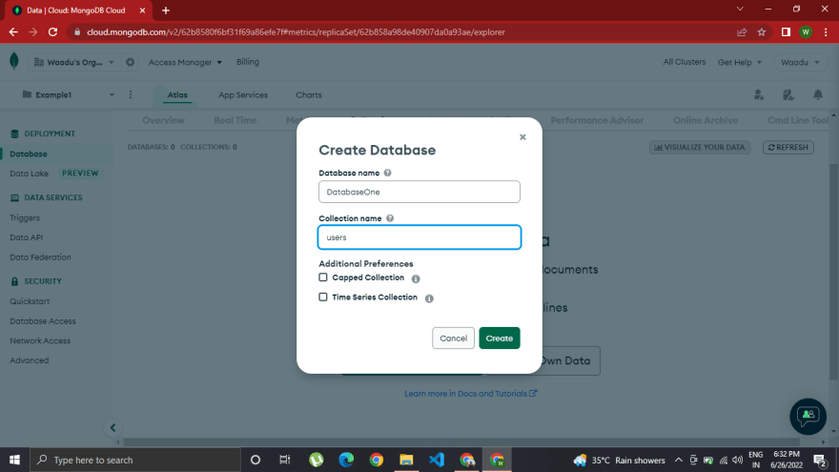Click the Cancel button
The width and height of the screenshot is (839, 472).
point(453,339)
